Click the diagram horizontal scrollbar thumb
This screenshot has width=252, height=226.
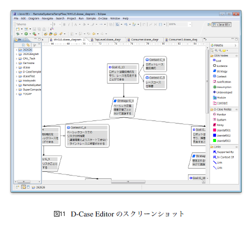click(128, 181)
